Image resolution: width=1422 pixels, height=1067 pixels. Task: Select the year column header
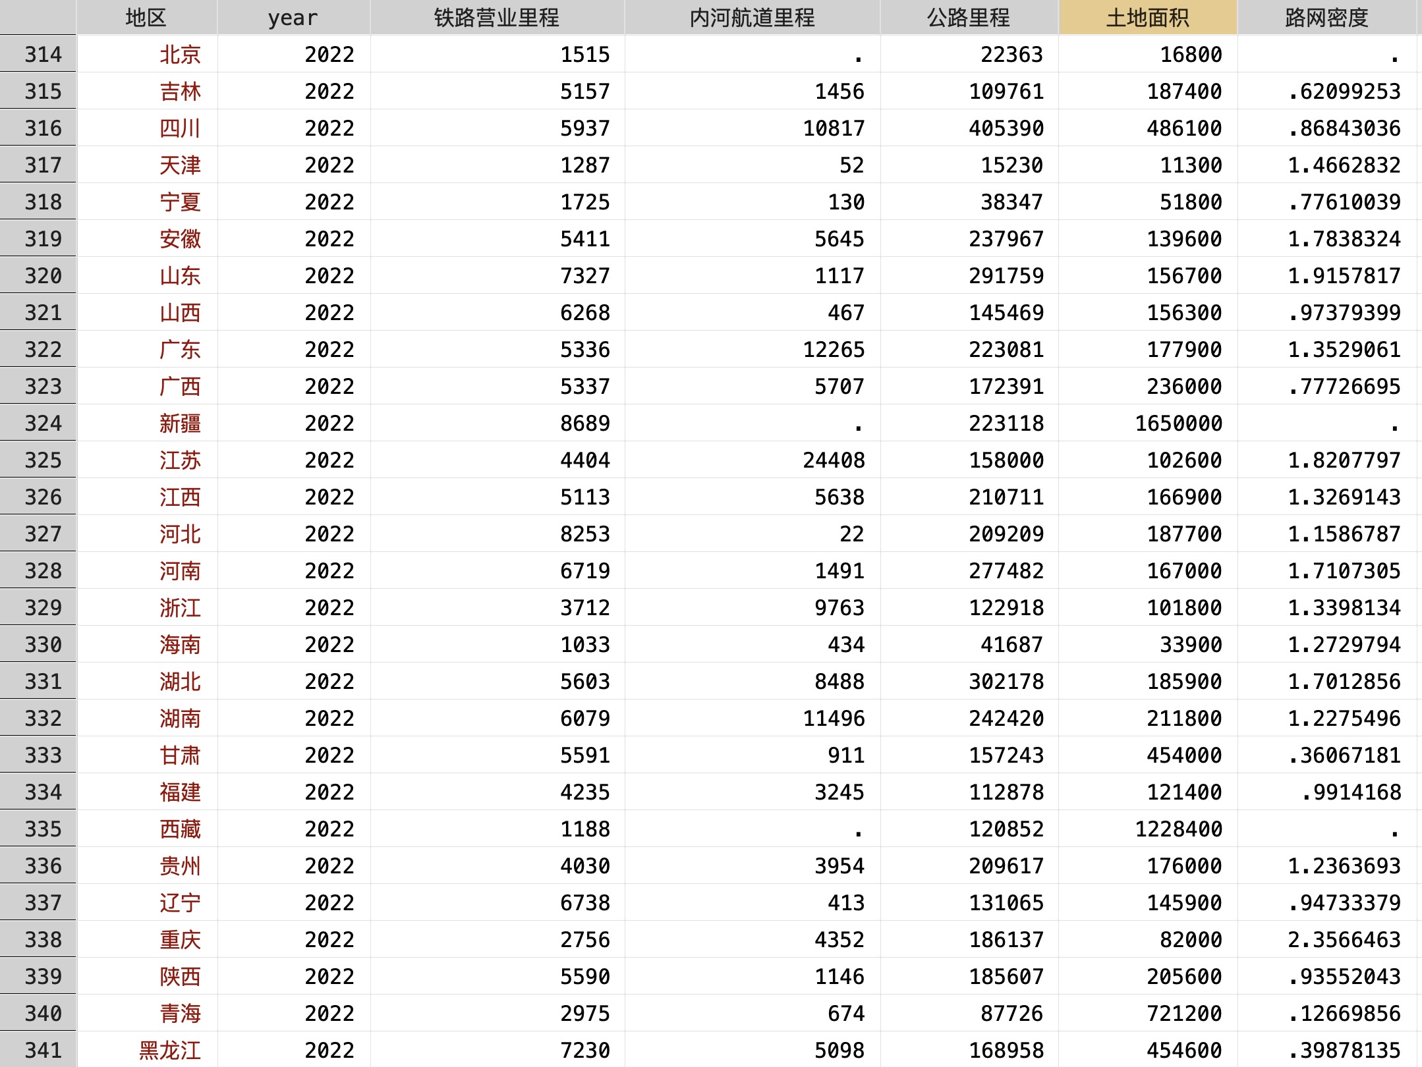point(293,18)
